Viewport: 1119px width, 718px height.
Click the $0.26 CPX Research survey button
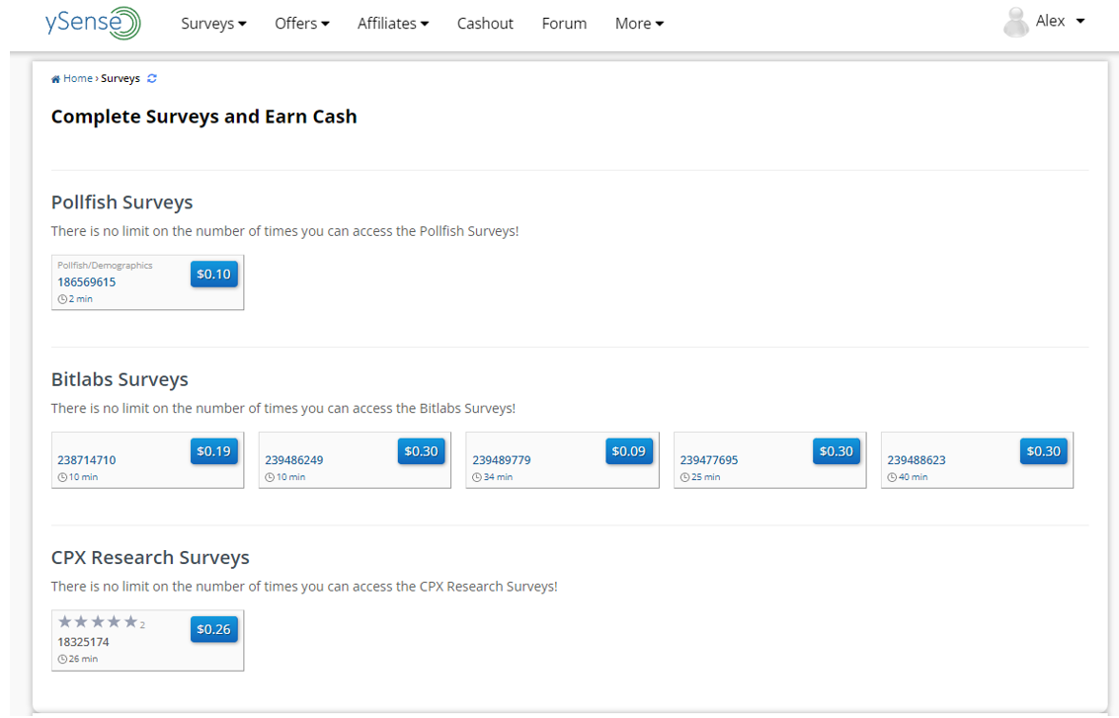(214, 629)
